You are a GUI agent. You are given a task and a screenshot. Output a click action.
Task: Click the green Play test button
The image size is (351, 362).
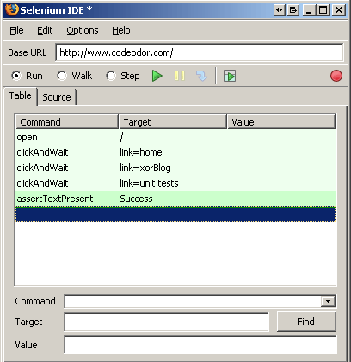pos(157,76)
